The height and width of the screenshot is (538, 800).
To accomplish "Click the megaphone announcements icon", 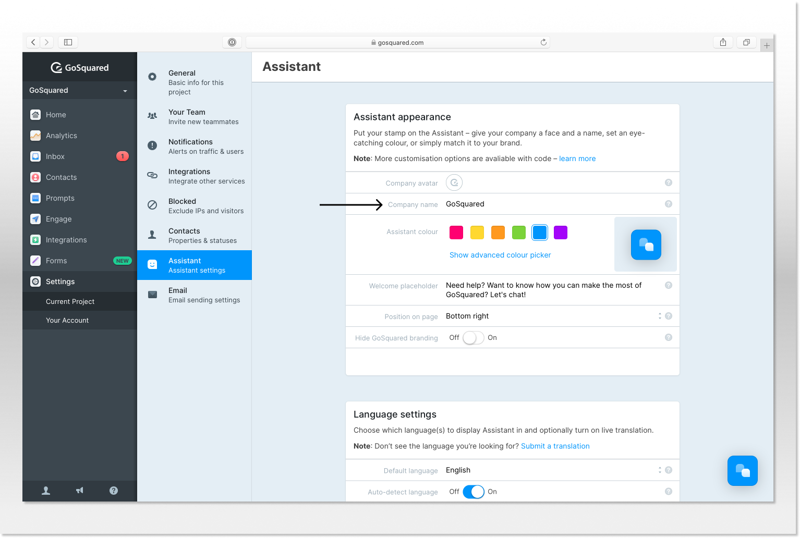I will [x=80, y=491].
